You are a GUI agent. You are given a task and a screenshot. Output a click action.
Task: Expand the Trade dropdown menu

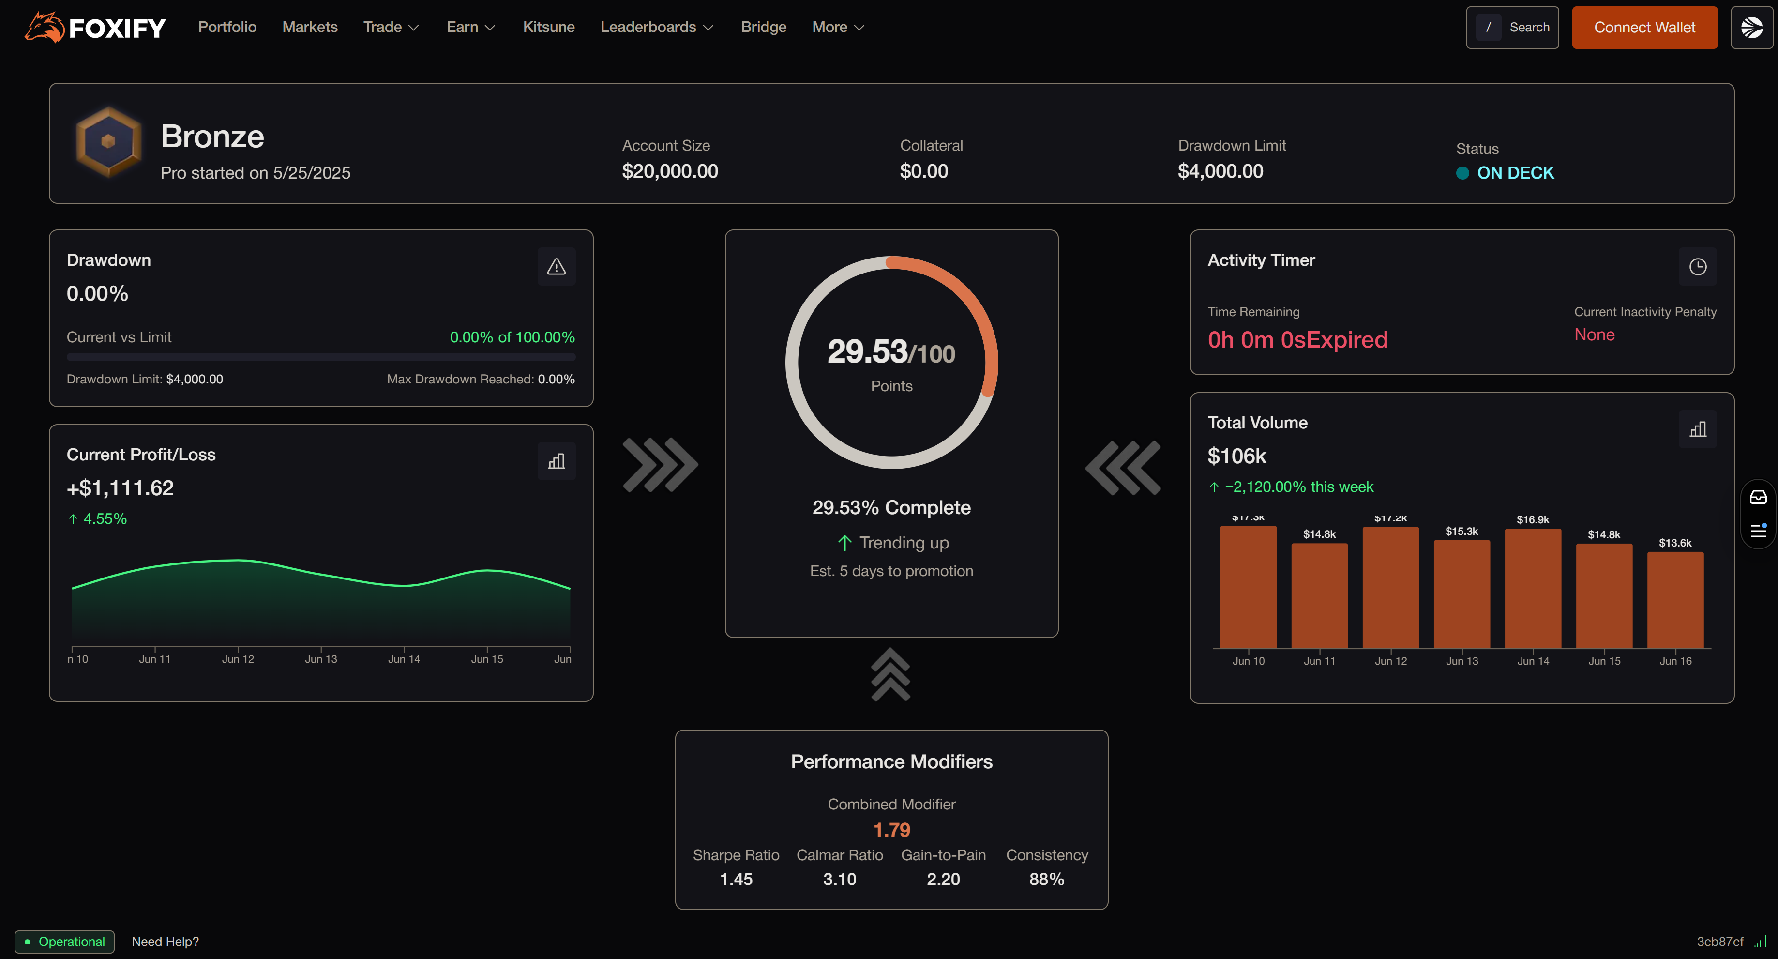click(x=391, y=28)
